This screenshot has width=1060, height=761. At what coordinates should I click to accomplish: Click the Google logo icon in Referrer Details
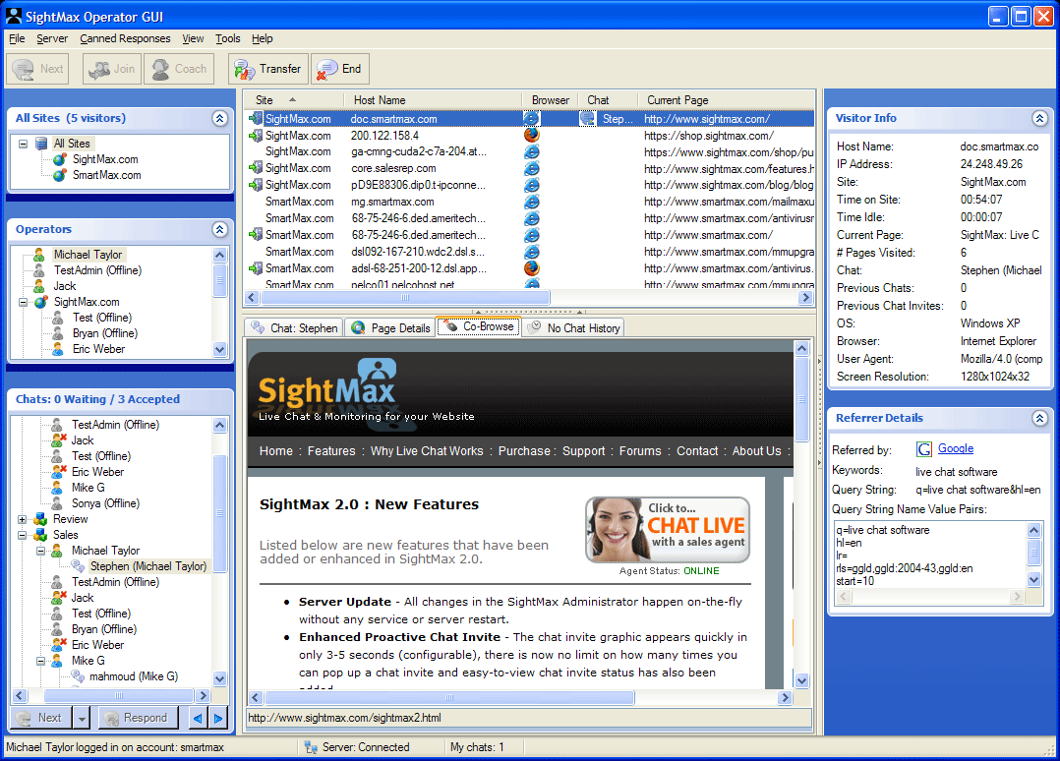924,448
